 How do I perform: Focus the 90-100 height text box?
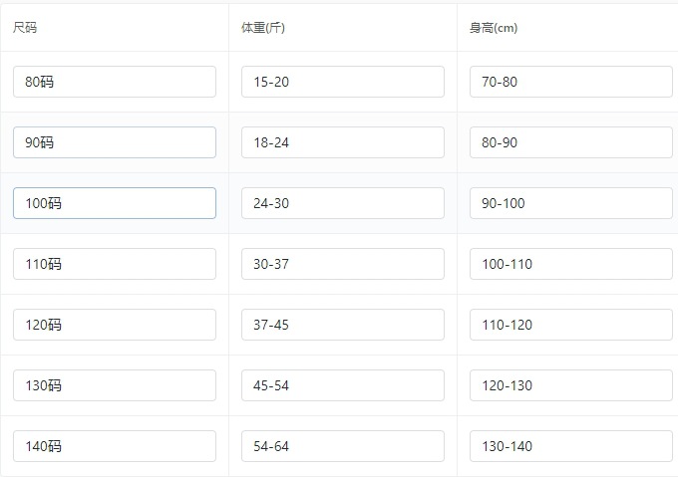[571, 203]
